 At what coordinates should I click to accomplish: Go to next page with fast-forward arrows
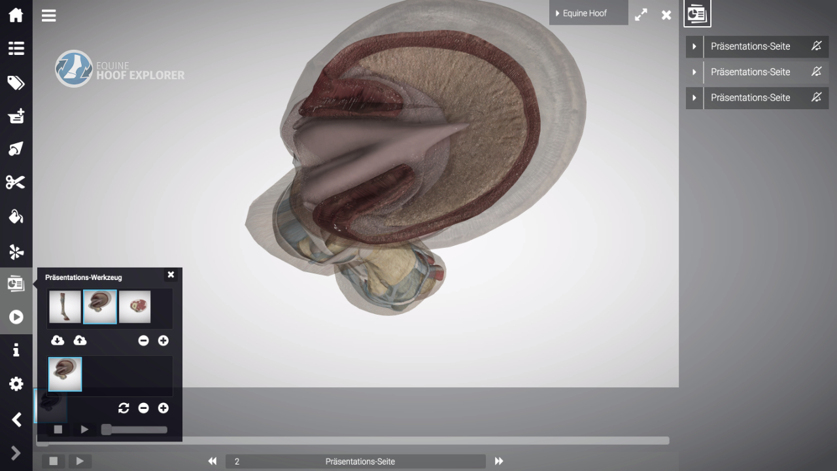[x=499, y=461]
